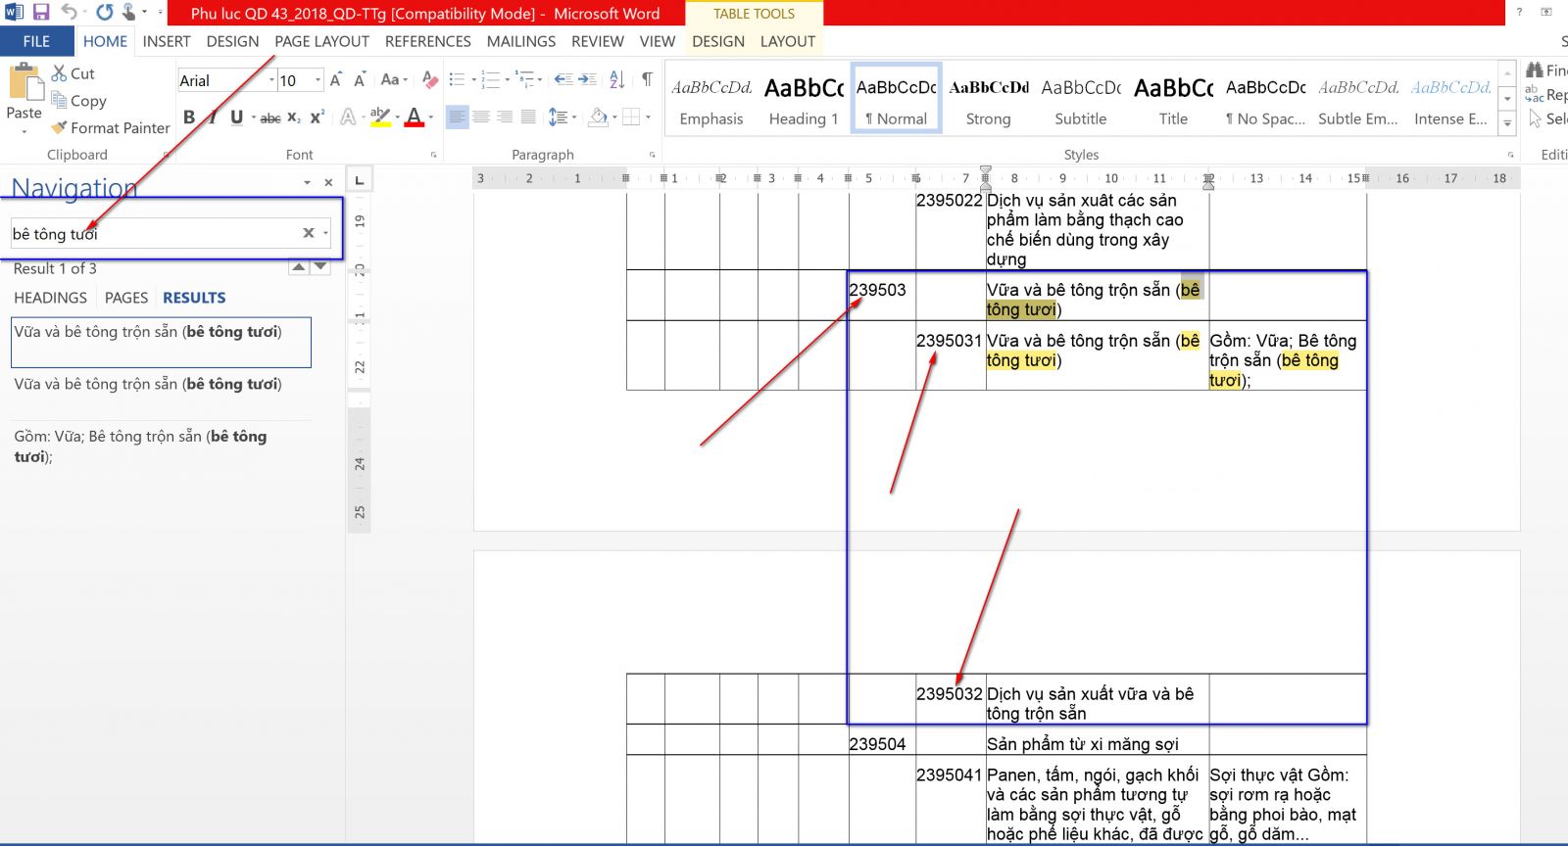This screenshot has height=846, width=1568.
Task: Switch to HEADINGS tab in Navigation pane
Action: point(50,298)
